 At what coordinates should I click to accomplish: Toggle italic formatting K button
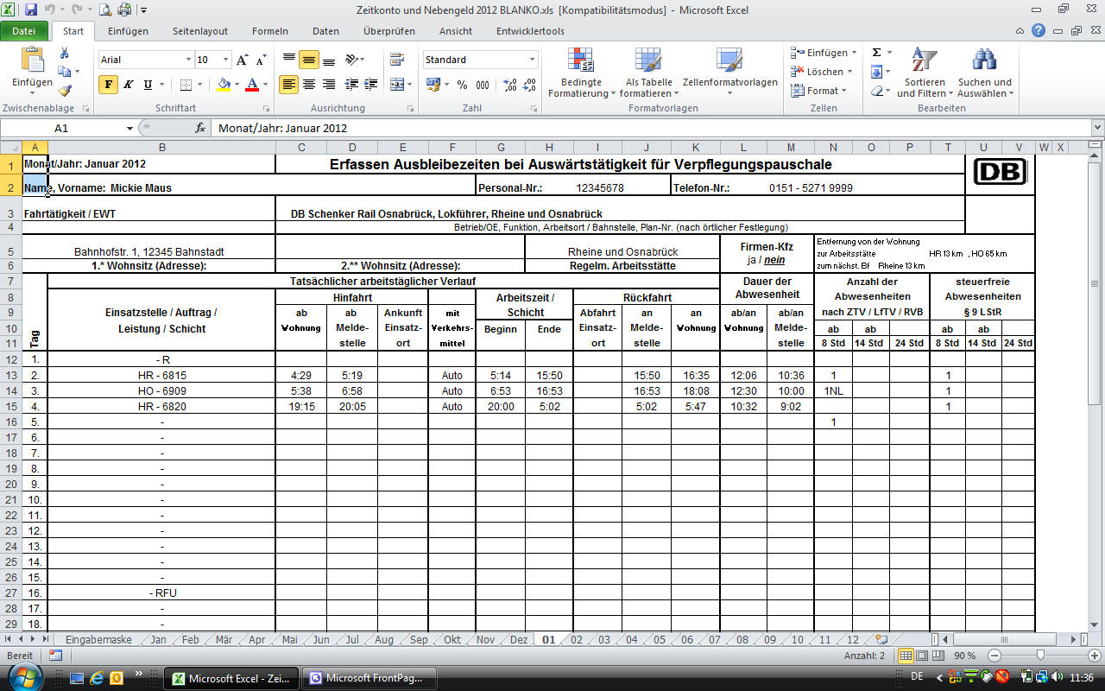click(128, 85)
